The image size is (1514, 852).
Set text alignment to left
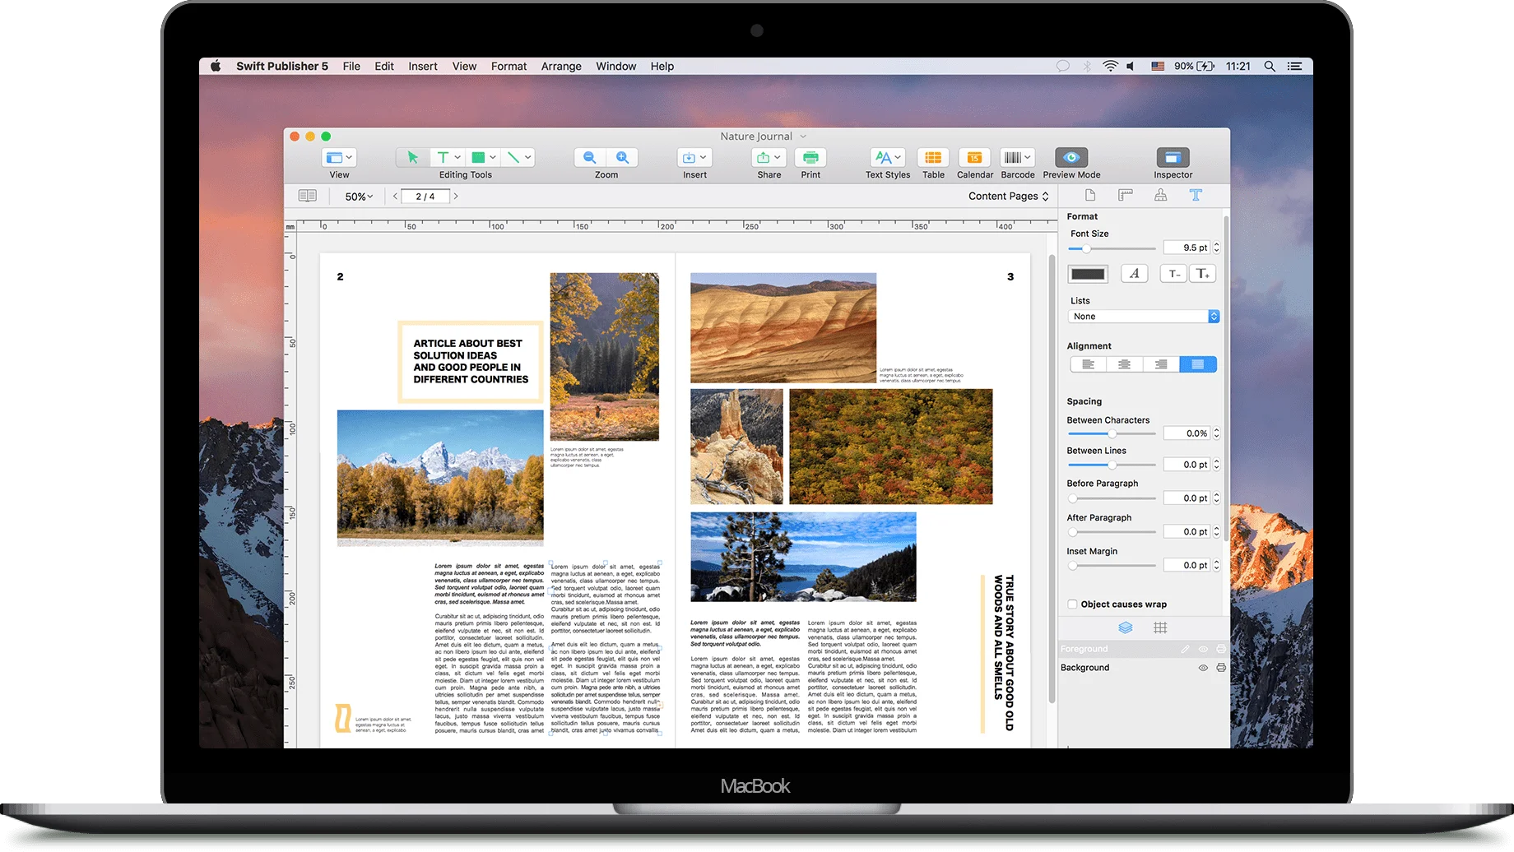(1088, 364)
